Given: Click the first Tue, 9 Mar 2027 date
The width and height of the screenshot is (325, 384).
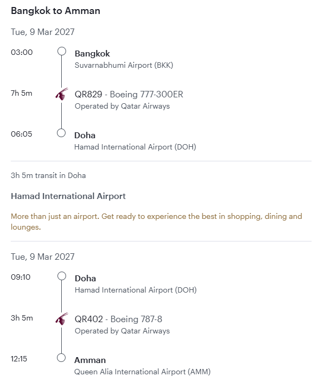Looking at the screenshot, I should coord(42,32).
